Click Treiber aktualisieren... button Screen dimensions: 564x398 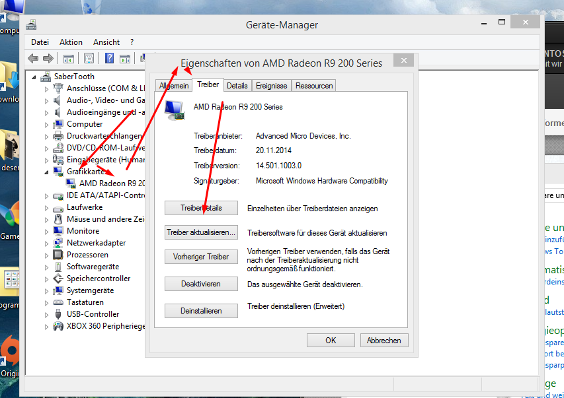(201, 232)
